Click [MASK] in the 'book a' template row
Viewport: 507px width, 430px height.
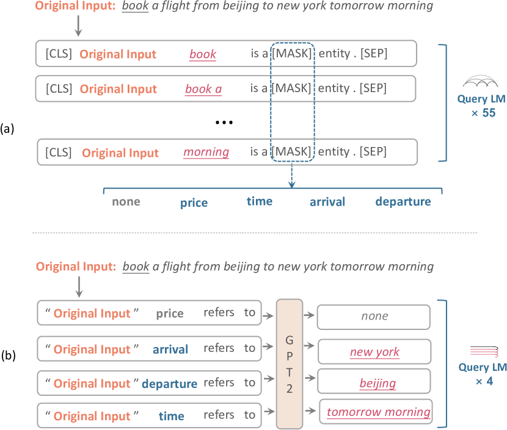(291, 88)
